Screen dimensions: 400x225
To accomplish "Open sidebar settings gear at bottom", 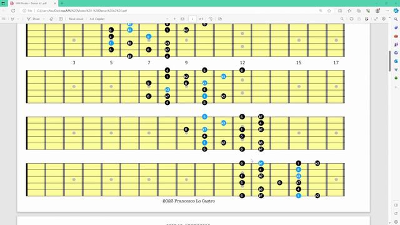I will 396,222.
